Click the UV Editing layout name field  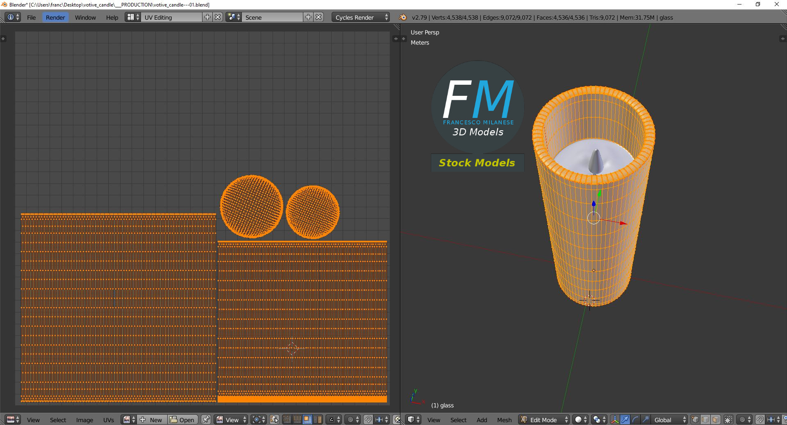pos(172,17)
